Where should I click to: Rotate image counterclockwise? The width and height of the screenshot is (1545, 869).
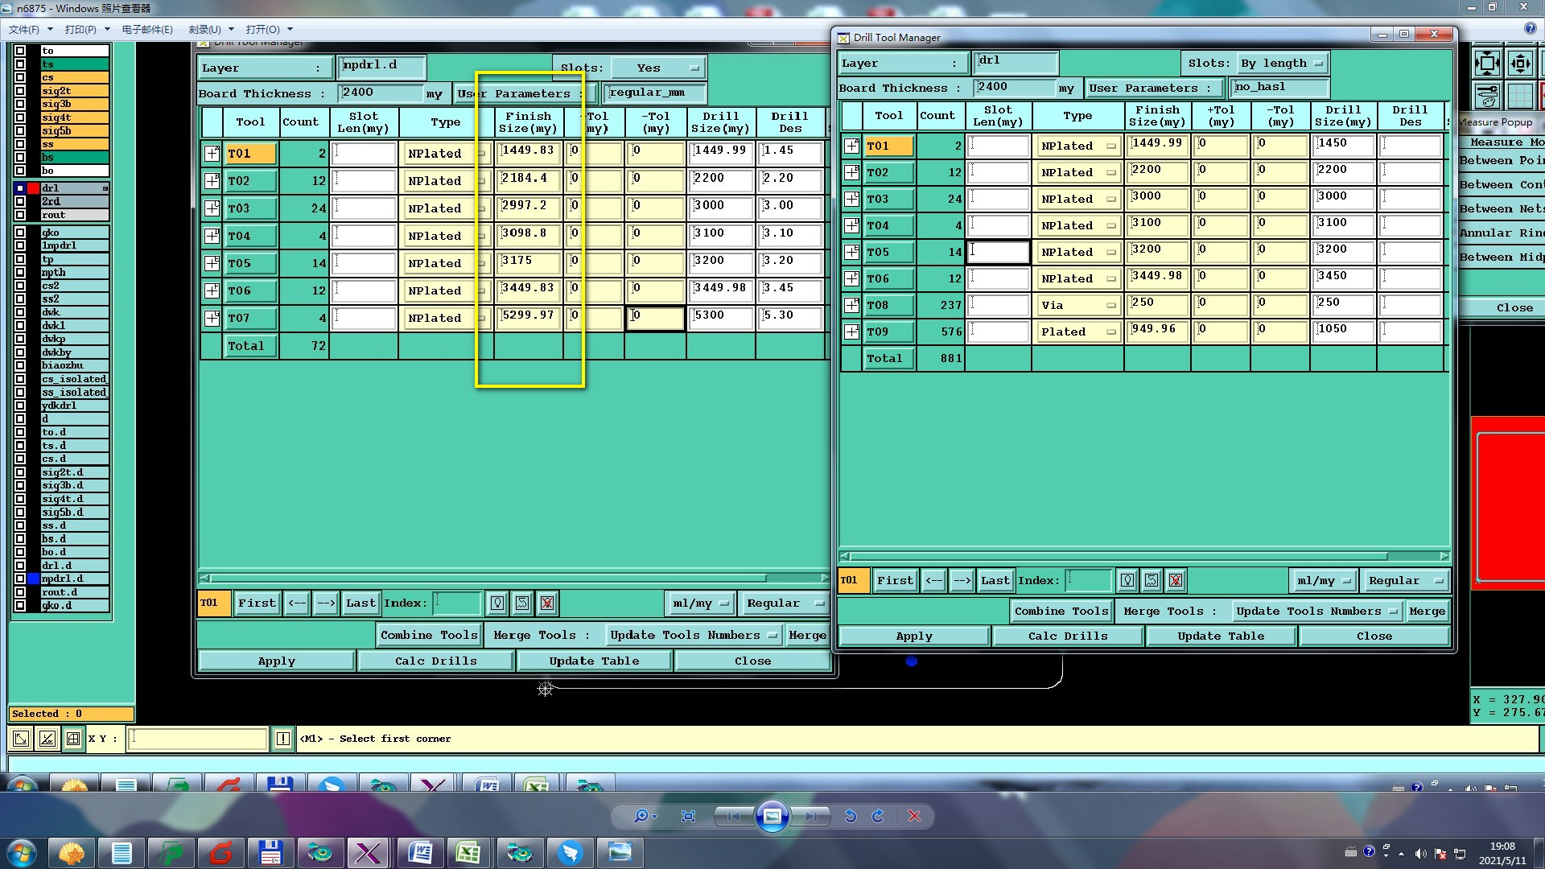(x=851, y=816)
